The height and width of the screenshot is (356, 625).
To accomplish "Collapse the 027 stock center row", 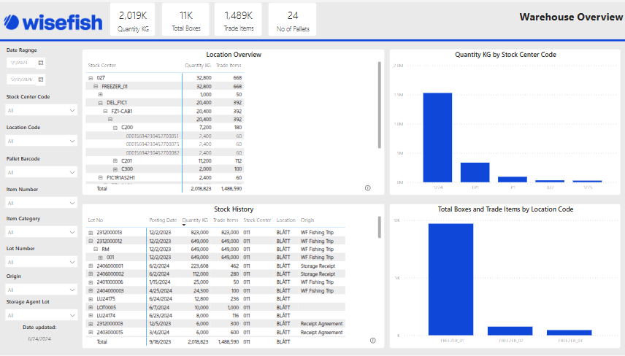I will pos(91,77).
